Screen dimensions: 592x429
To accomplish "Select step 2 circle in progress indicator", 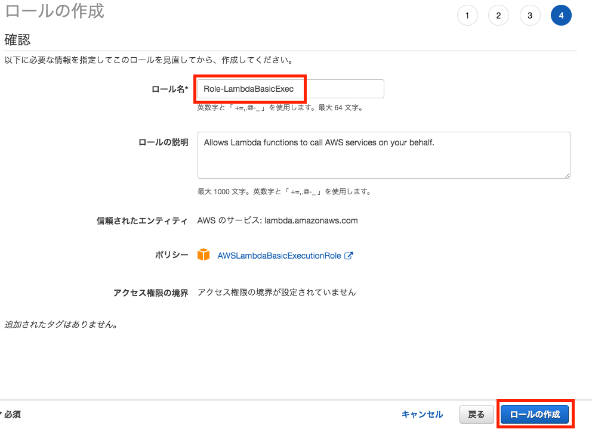I will 499,15.
